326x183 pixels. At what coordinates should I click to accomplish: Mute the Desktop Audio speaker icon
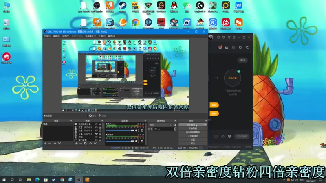click(x=137, y=141)
